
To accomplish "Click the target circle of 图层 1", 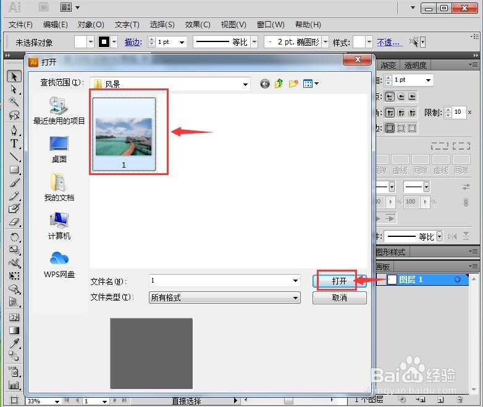I will click(457, 279).
